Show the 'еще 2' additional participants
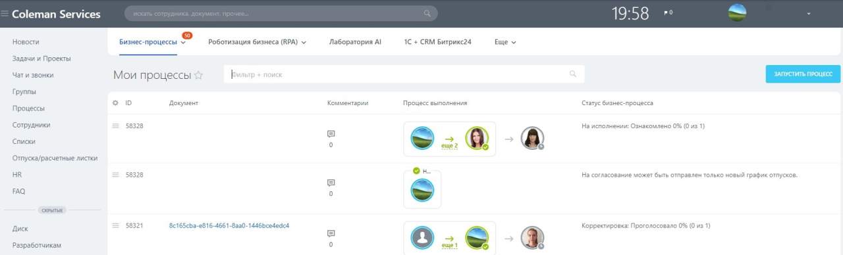Image resolution: width=843 pixels, height=255 pixels. 450,145
